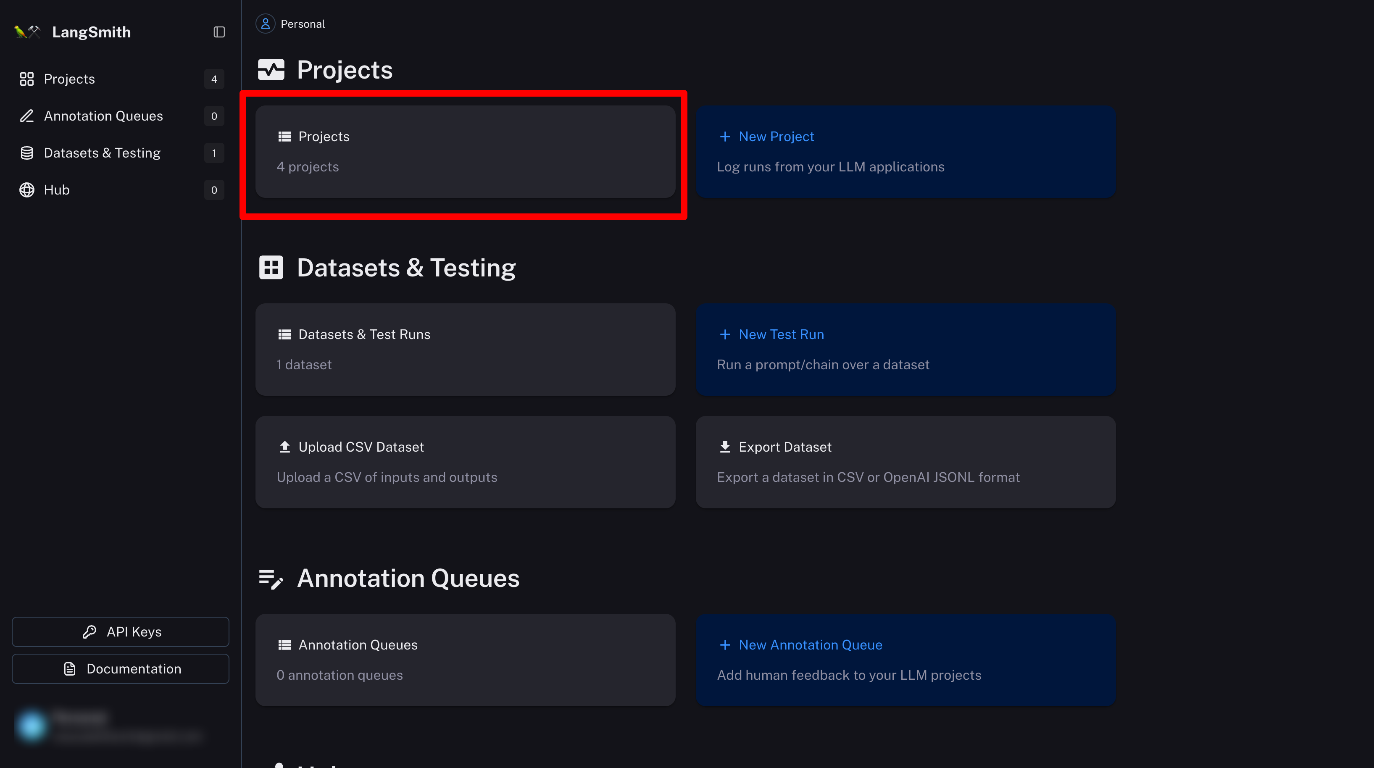
Task: Open Projects in the sidebar menu
Action: pyautogui.click(x=121, y=79)
